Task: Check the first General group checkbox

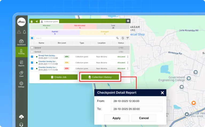Action: (x=32, y=48)
